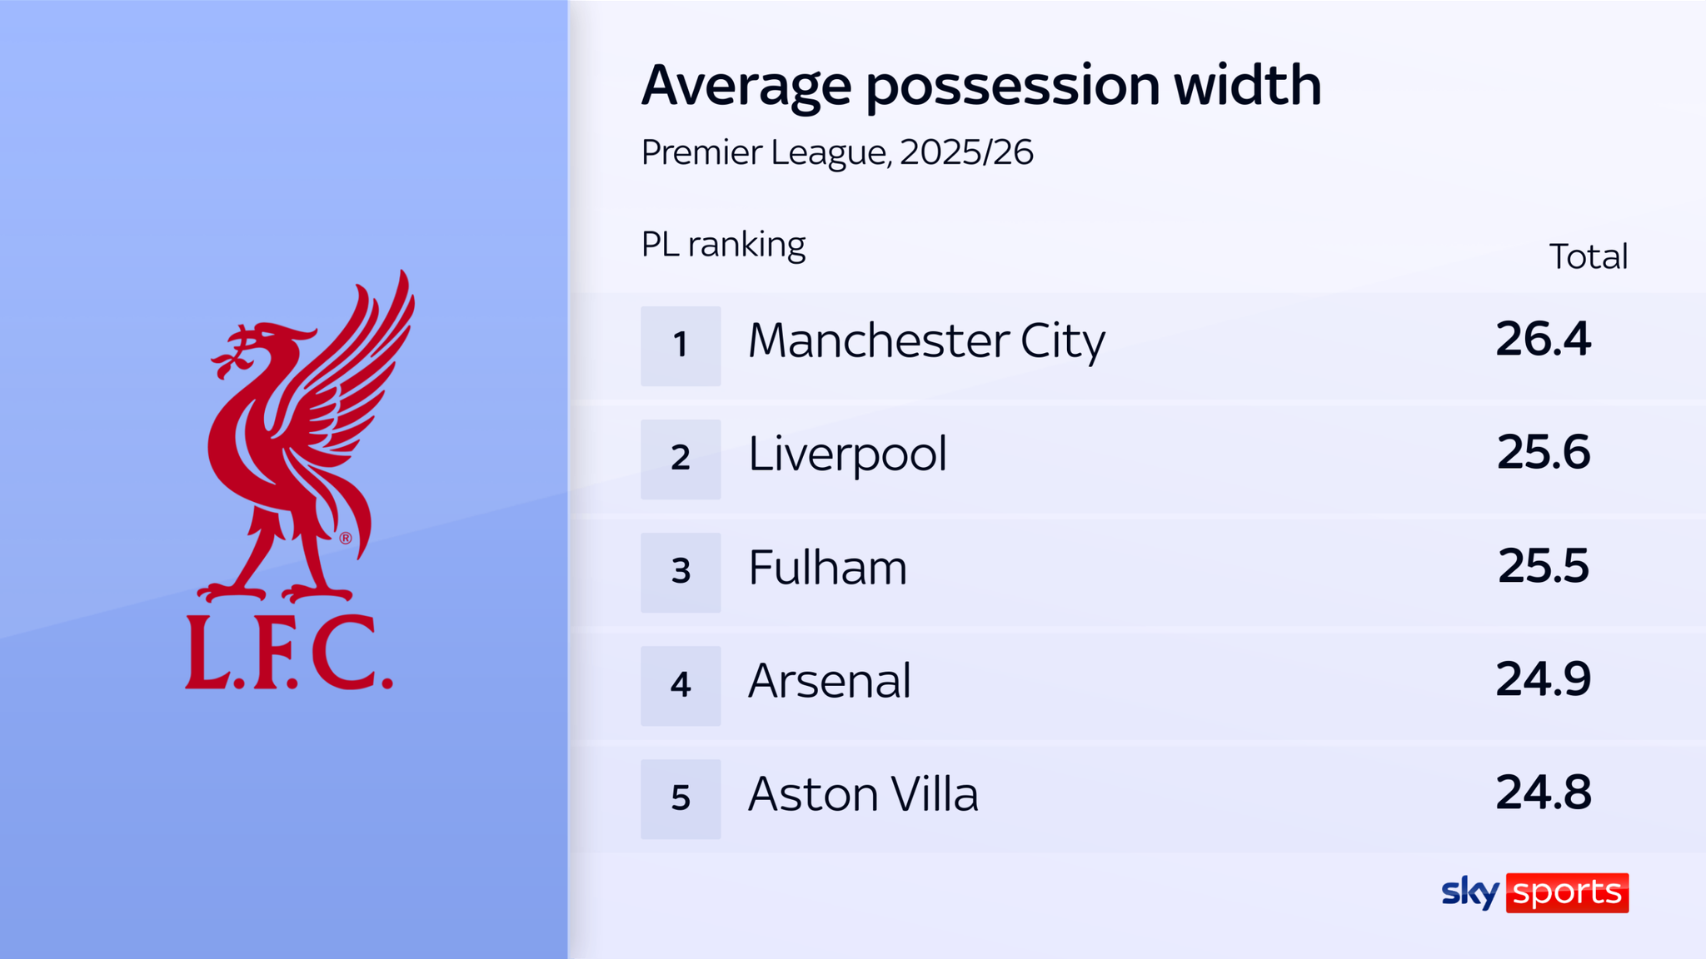Click the rank 1 number badge
This screenshot has width=1706, height=959.
(681, 345)
